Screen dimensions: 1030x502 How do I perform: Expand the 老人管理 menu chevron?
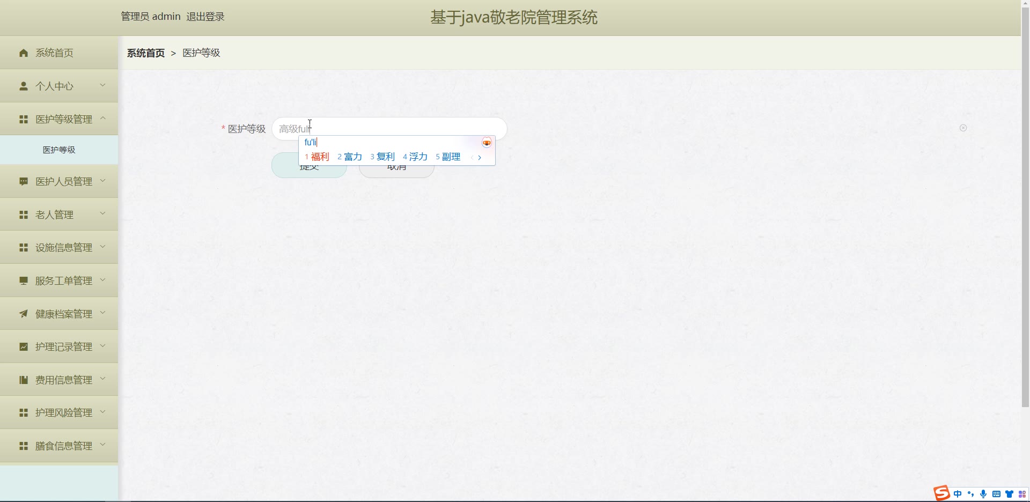pos(102,214)
